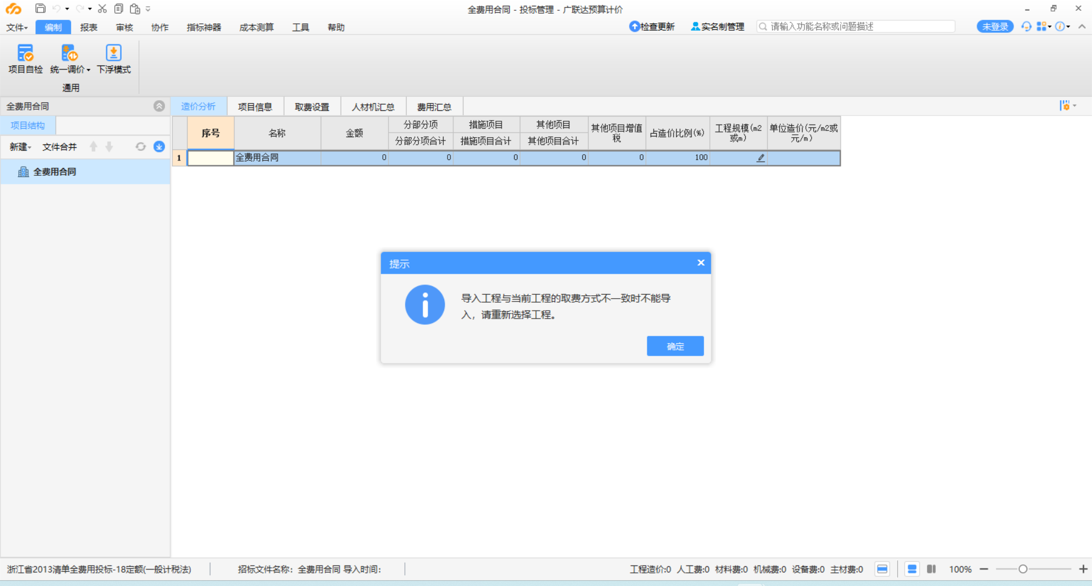This screenshot has width=1092, height=586.
Task: Click the save icon in quick access toolbar
Action: 40,9
